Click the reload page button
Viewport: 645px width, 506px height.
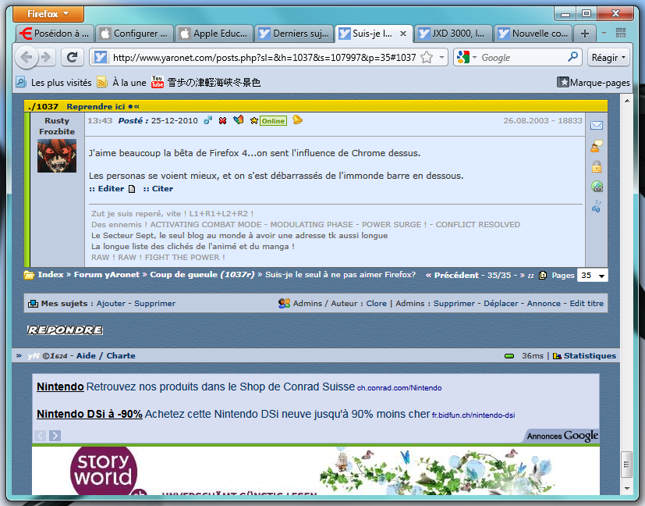point(73,57)
